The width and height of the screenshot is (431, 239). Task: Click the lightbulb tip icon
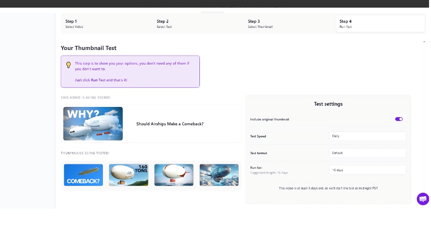coord(68,65)
